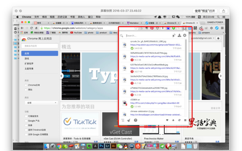
Task: Click the green arrow extension icon
Action: [174, 28]
